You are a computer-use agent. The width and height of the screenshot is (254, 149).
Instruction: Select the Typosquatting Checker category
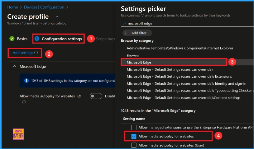190,91
